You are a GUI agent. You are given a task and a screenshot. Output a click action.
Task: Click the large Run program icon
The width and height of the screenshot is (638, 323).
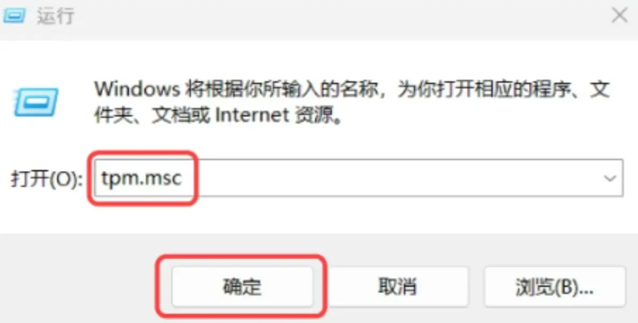click(x=36, y=102)
